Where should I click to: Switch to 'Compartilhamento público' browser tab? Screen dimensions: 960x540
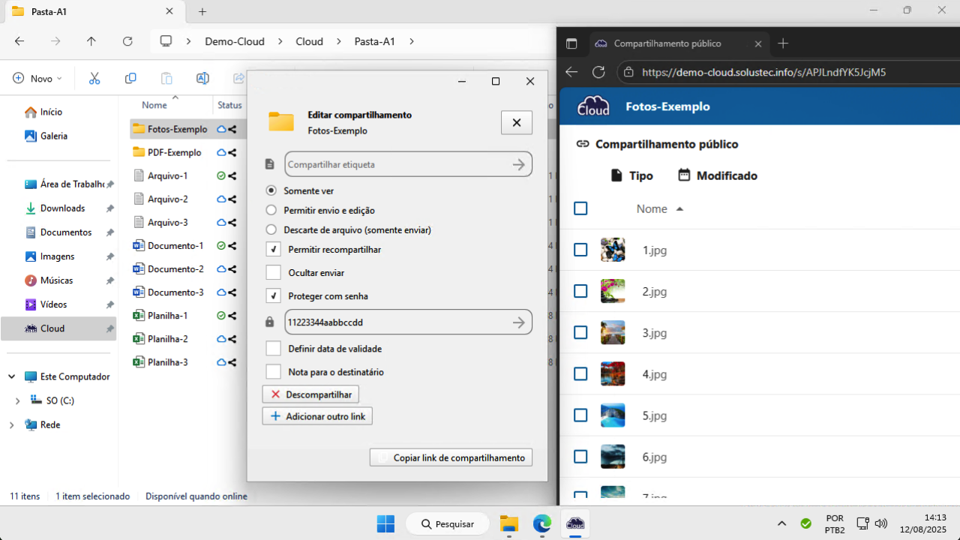[667, 43]
